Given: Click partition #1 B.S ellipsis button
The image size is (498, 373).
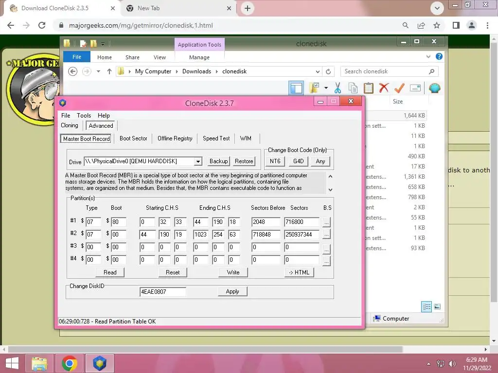Looking at the screenshot, I should [x=326, y=222].
